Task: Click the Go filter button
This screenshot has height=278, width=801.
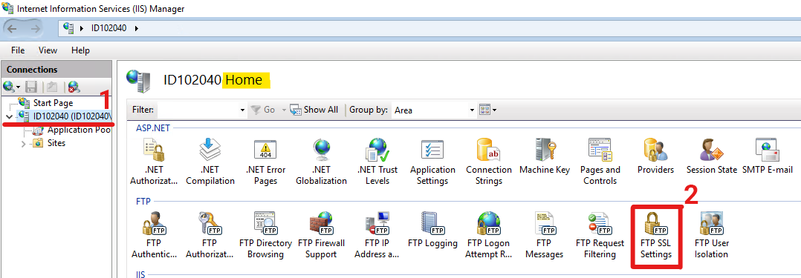Action: 264,110
